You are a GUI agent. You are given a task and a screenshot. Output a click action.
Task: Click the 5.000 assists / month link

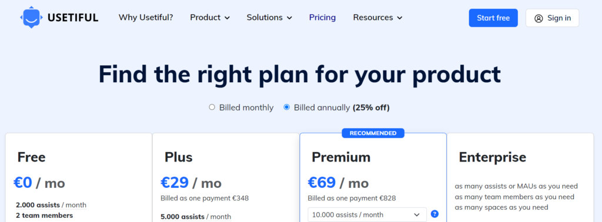tap(196, 217)
